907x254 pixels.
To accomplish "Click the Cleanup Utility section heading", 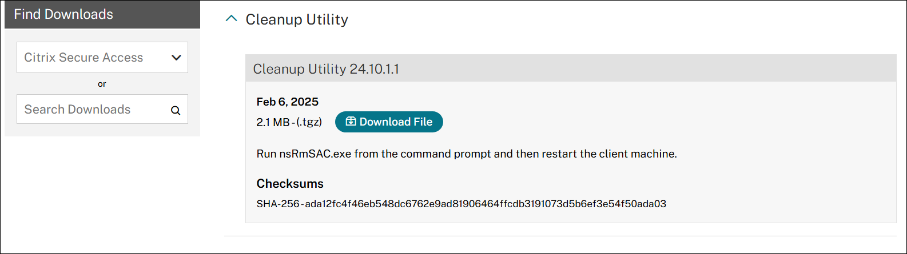I will [x=296, y=19].
